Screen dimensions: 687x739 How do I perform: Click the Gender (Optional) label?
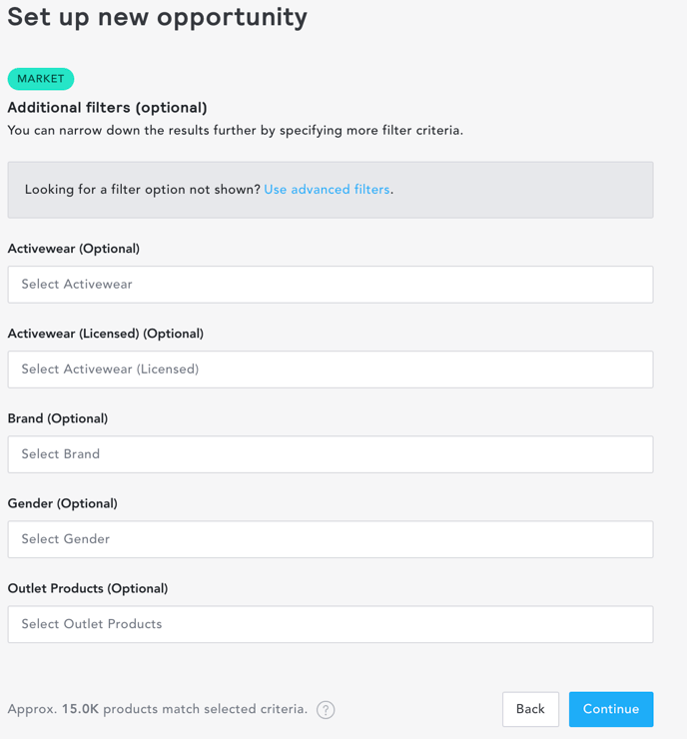pos(62,503)
